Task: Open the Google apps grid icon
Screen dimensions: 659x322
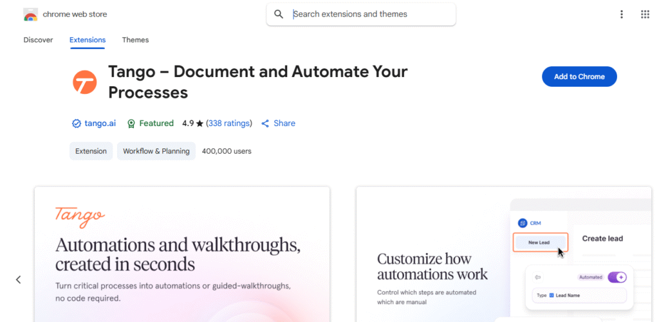Action: point(645,14)
